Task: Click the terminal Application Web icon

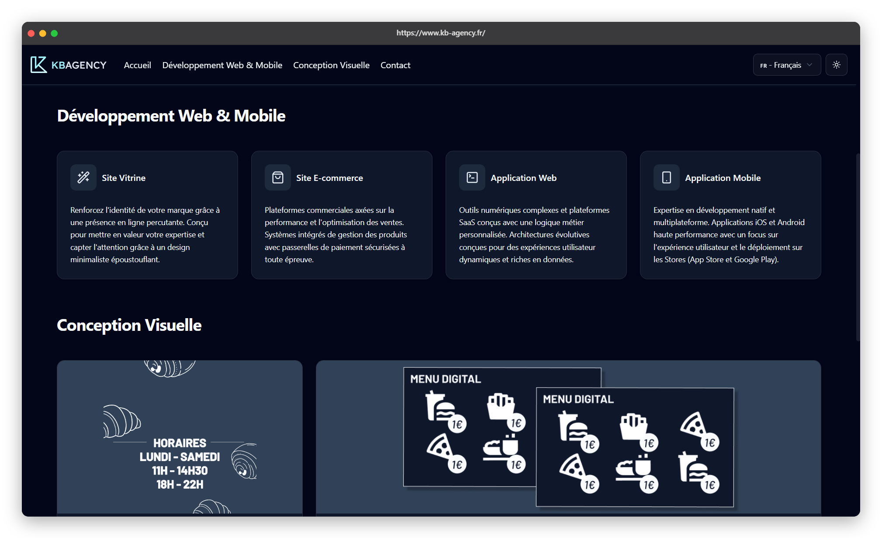Action: (472, 177)
